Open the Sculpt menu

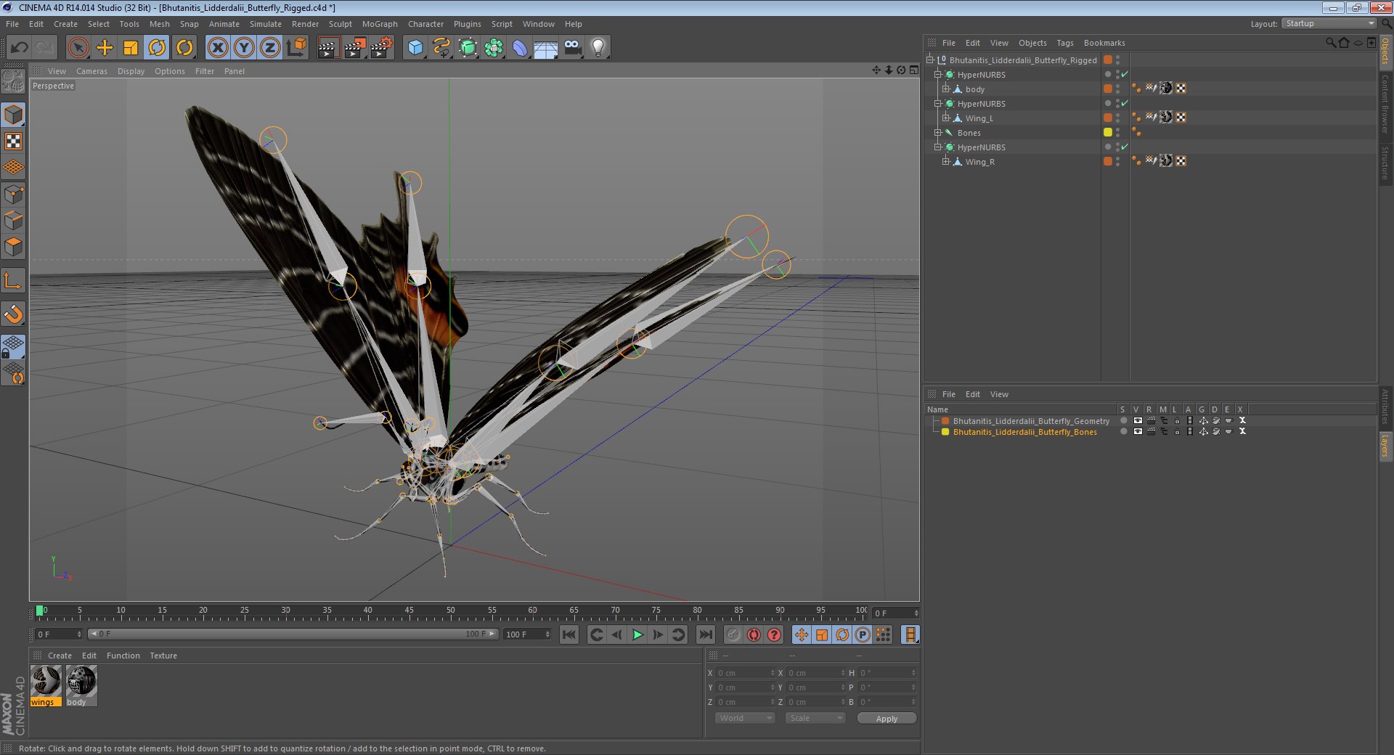(340, 24)
